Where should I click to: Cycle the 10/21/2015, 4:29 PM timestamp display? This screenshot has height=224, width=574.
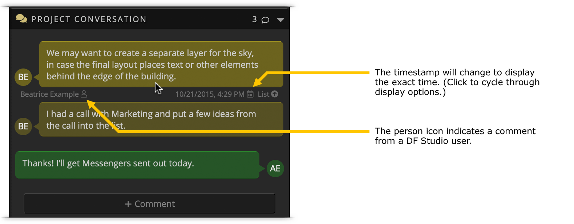(x=210, y=94)
